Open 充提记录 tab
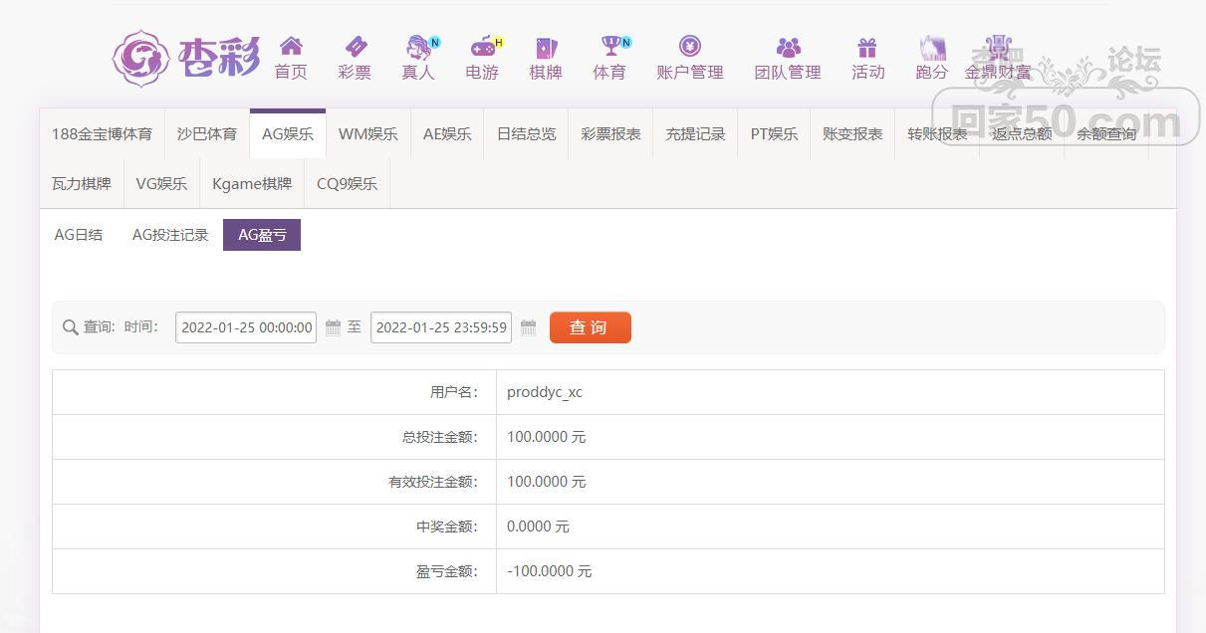Viewport: 1206px width, 633px height. tap(696, 133)
